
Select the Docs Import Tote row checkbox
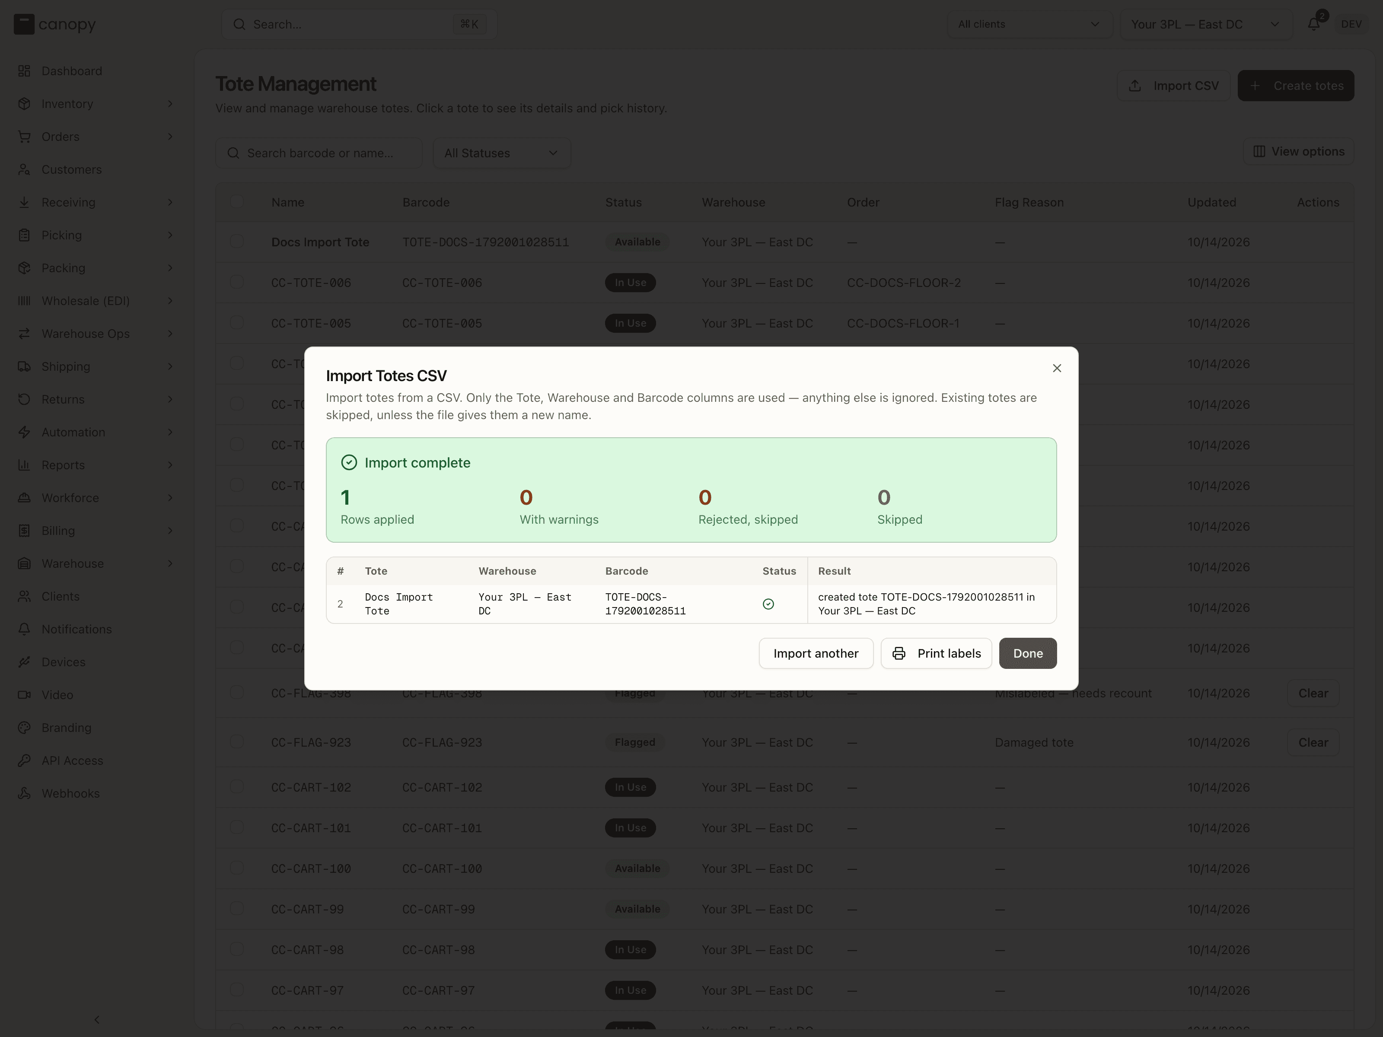(x=237, y=241)
